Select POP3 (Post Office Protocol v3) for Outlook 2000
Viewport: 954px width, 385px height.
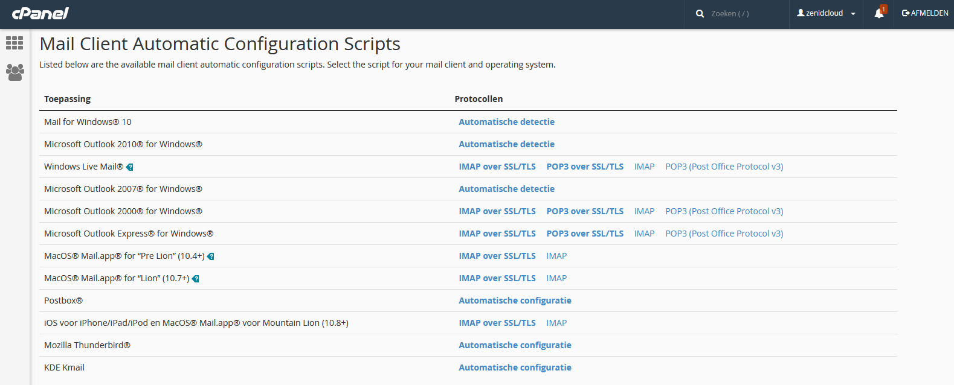(x=724, y=211)
